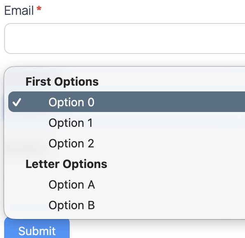Click the Letter Options group header
This screenshot has width=245, height=238.
(x=66, y=164)
